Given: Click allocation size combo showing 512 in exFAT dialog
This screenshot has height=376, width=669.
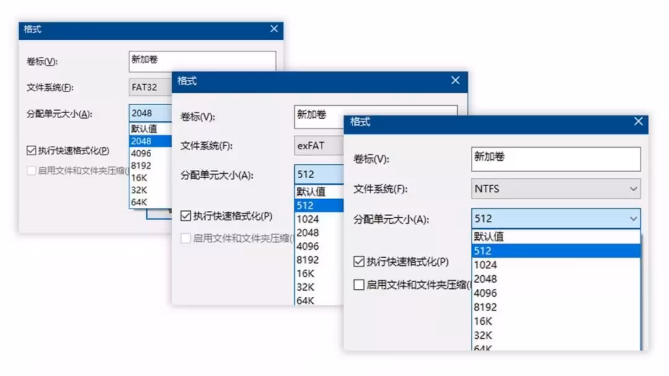Looking at the screenshot, I should [x=319, y=174].
